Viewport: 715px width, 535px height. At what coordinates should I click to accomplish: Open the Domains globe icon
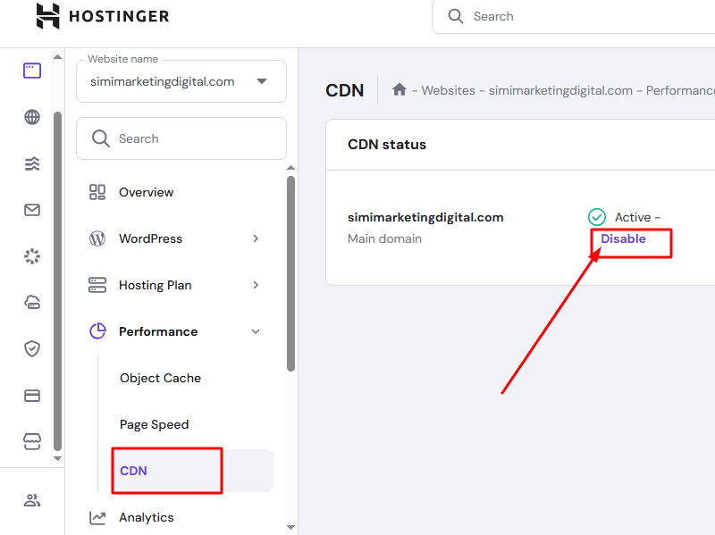[x=32, y=117]
